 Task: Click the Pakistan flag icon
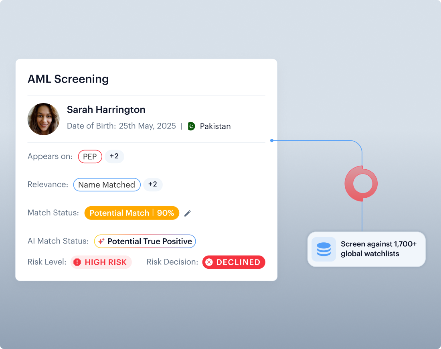[x=192, y=126]
